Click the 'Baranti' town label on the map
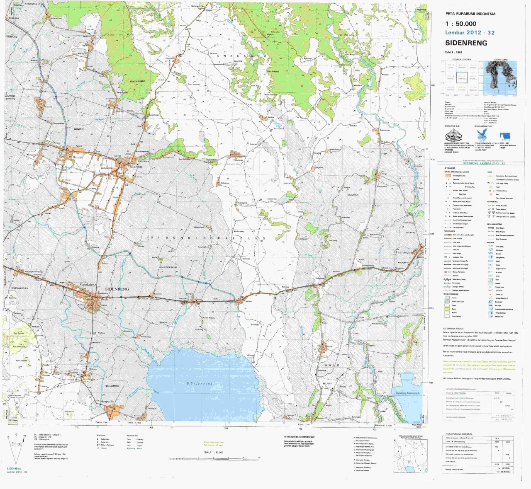This screenshot has height=489, width=531. click(78, 157)
